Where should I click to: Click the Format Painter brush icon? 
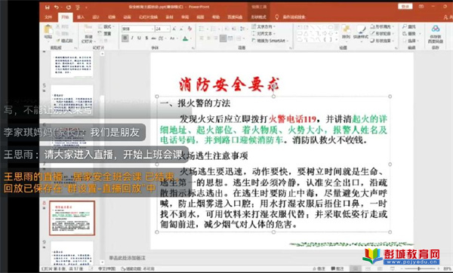(x=58, y=41)
